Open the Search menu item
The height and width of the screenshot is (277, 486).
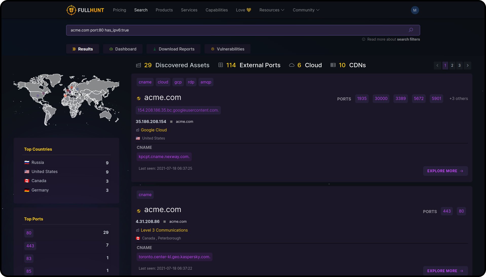[x=141, y=10]
